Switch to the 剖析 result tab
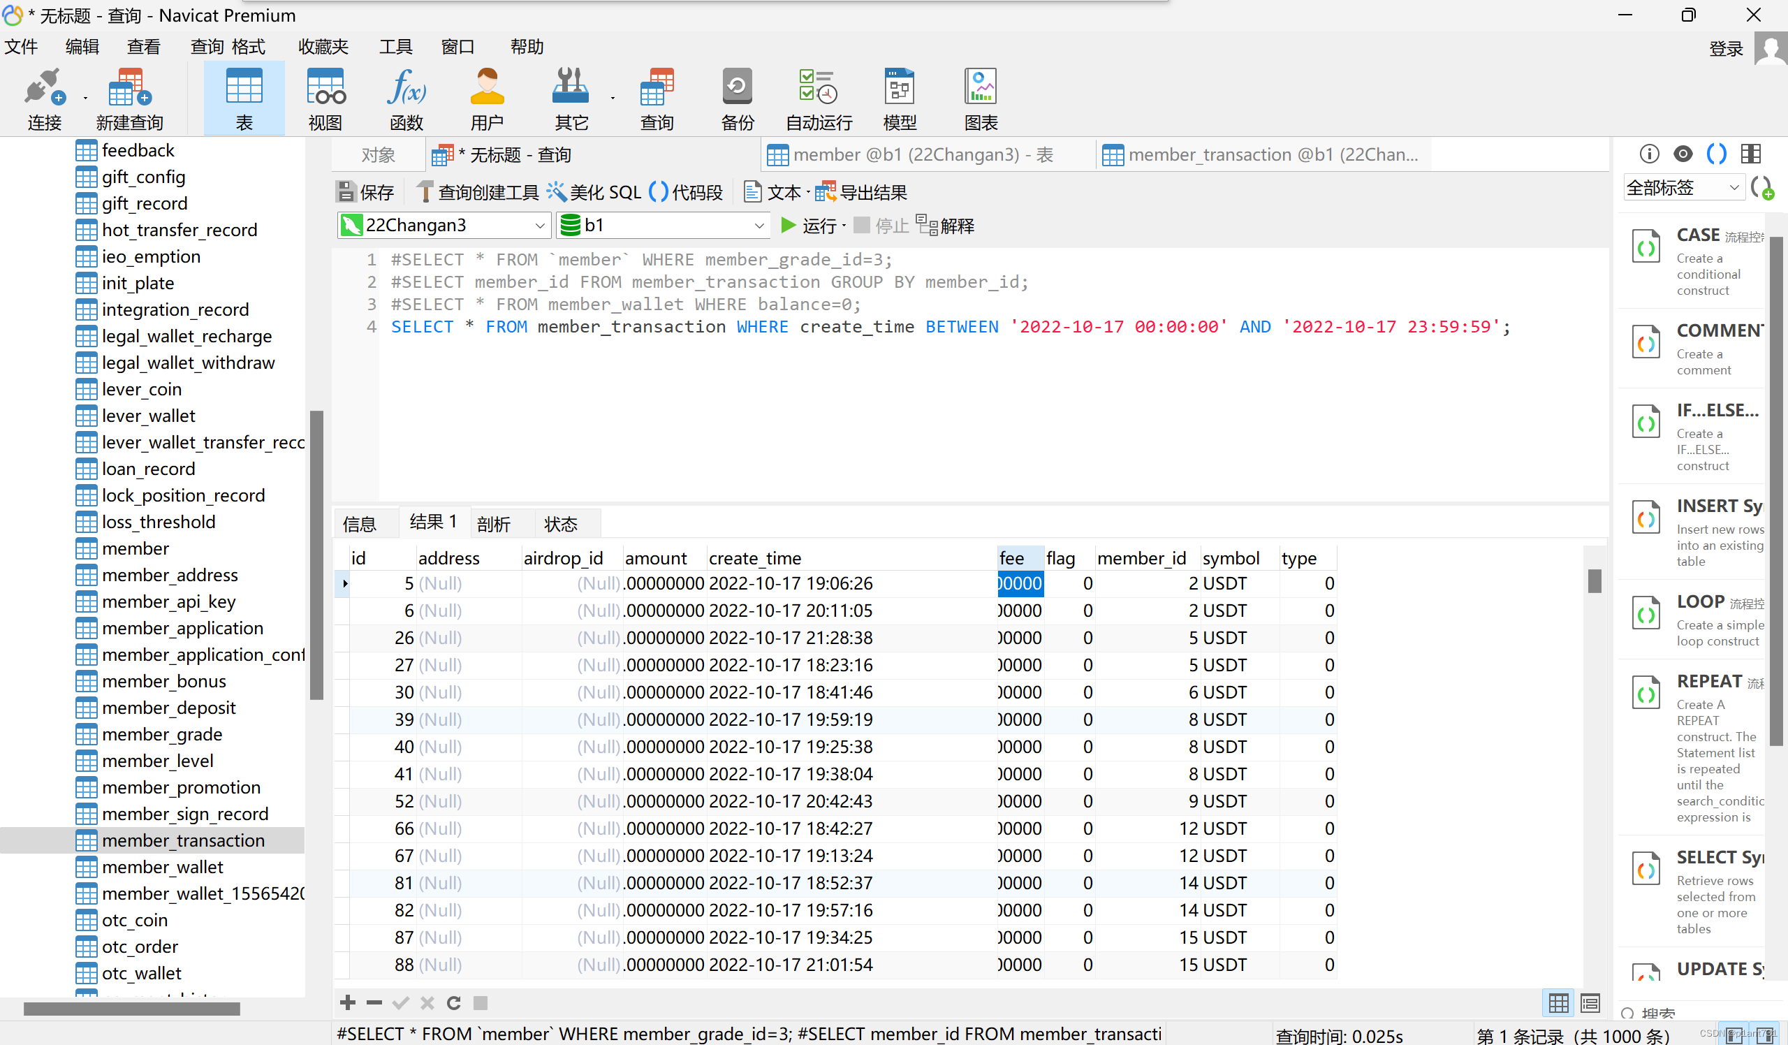Screen dimensions: 1788x1045 point(494,524)
